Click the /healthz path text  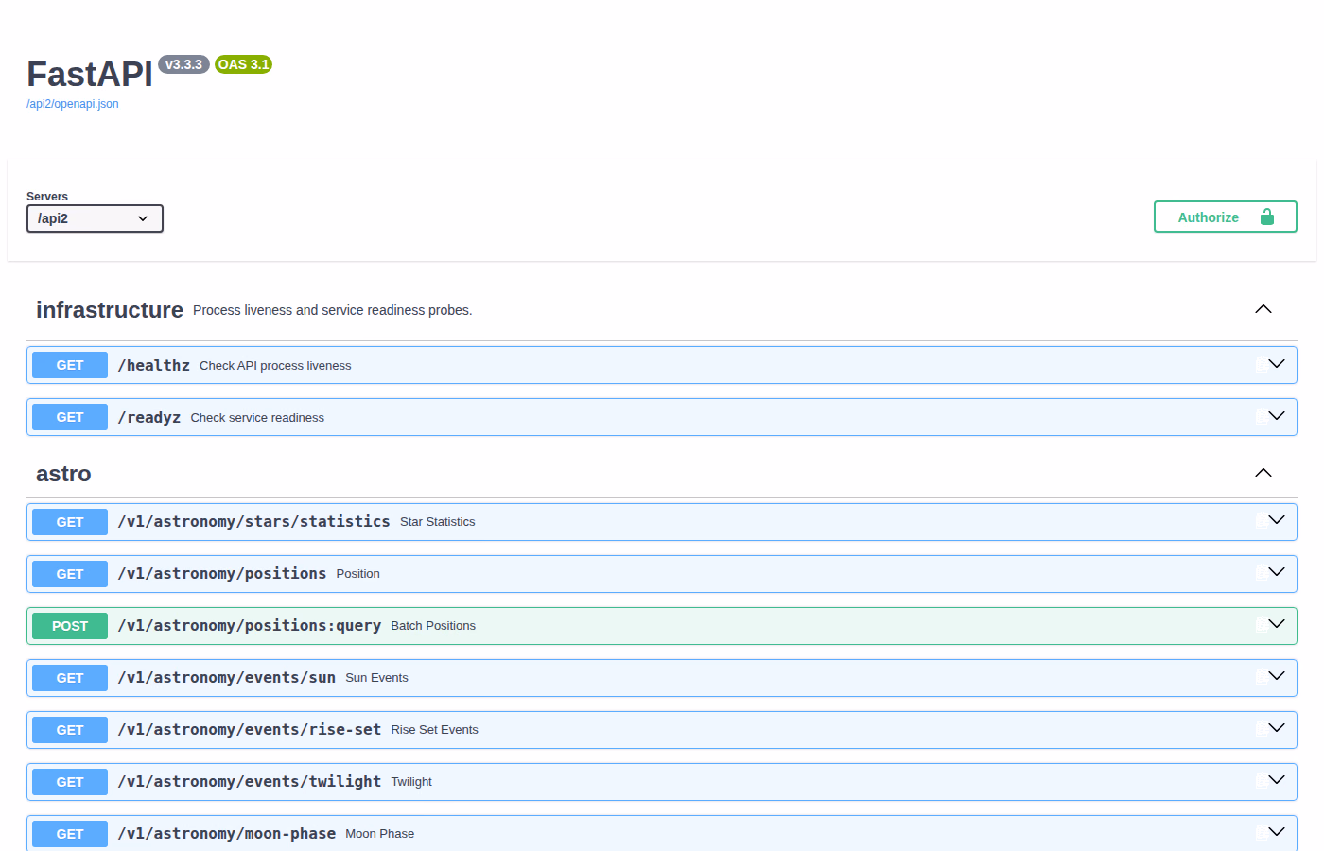154,366
